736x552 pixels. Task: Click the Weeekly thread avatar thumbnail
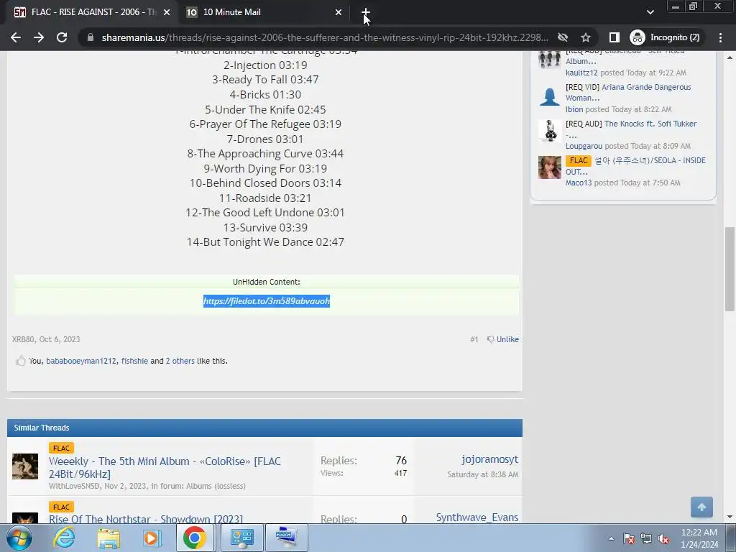point(25,466)
